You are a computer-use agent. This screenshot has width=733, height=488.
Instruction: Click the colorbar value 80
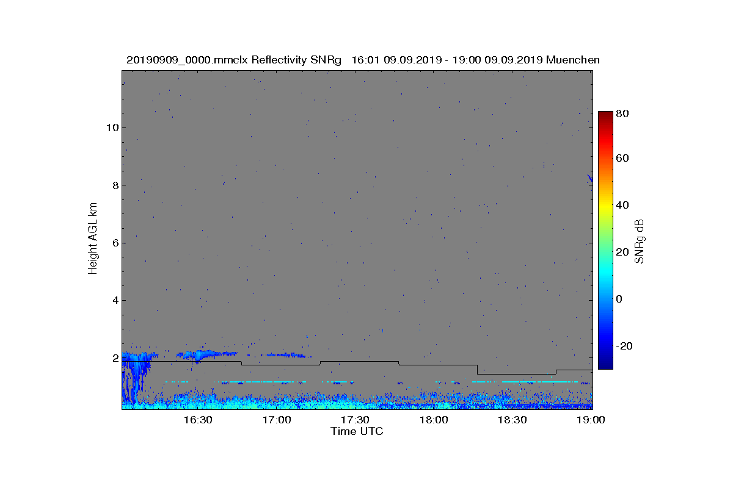(x=623, y=113)
